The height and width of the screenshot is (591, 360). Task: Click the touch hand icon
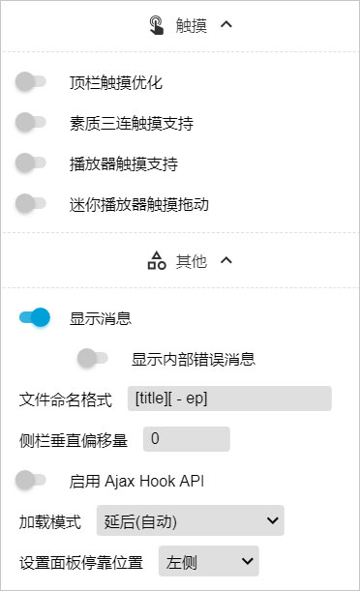[x=157, y=25]
